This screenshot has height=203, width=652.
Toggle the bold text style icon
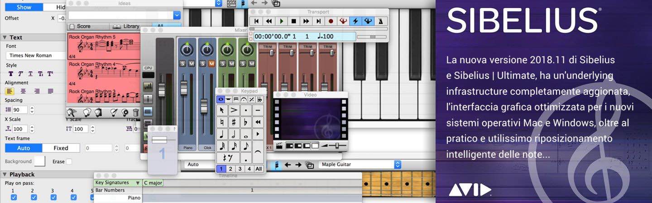(10, 74)
